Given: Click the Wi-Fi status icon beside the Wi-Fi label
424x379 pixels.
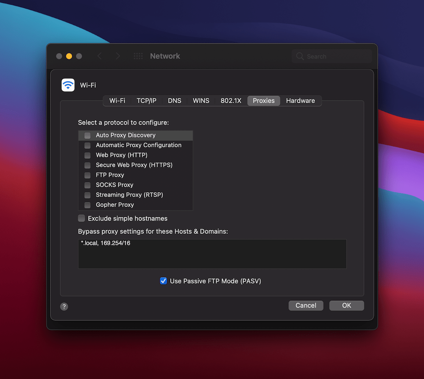Looking at the screenshot, I should click(x=68, y=85).
